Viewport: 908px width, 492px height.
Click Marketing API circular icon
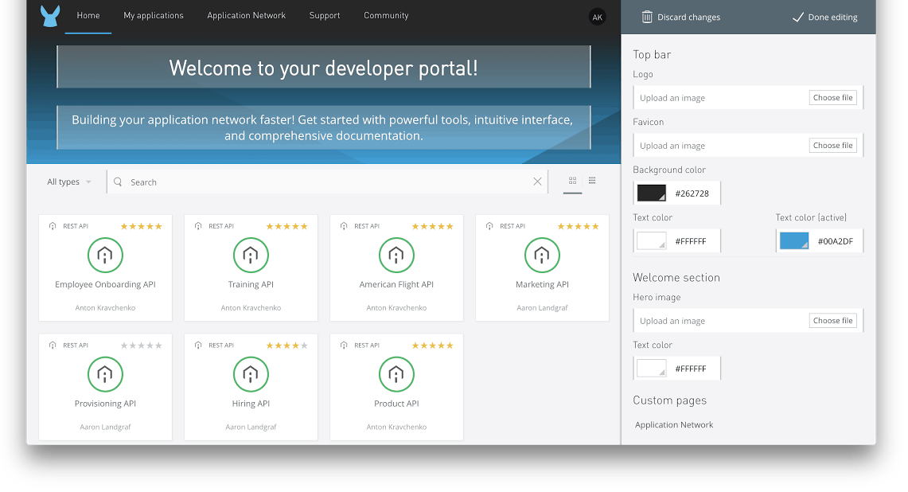pyautogui.click(x=542, y=255)
